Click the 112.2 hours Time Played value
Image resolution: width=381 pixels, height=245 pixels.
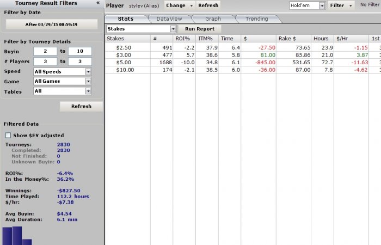(73, 197)
